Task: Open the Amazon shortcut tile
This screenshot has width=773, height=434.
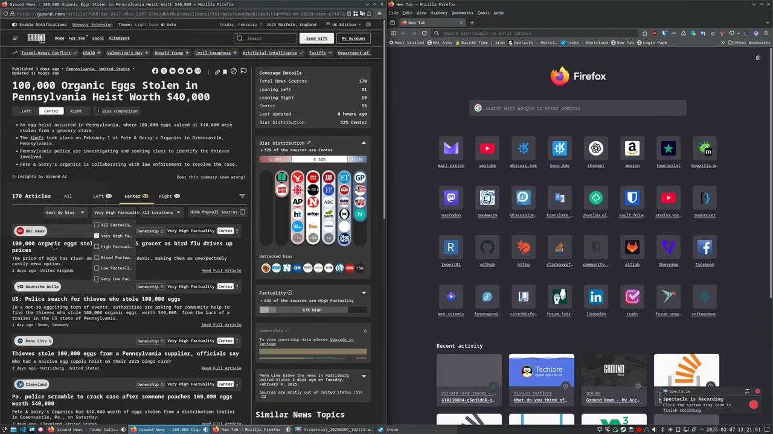Action: pos(632,148)
